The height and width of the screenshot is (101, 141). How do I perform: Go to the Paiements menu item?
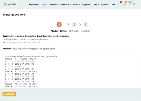click(x=54, y=4)
